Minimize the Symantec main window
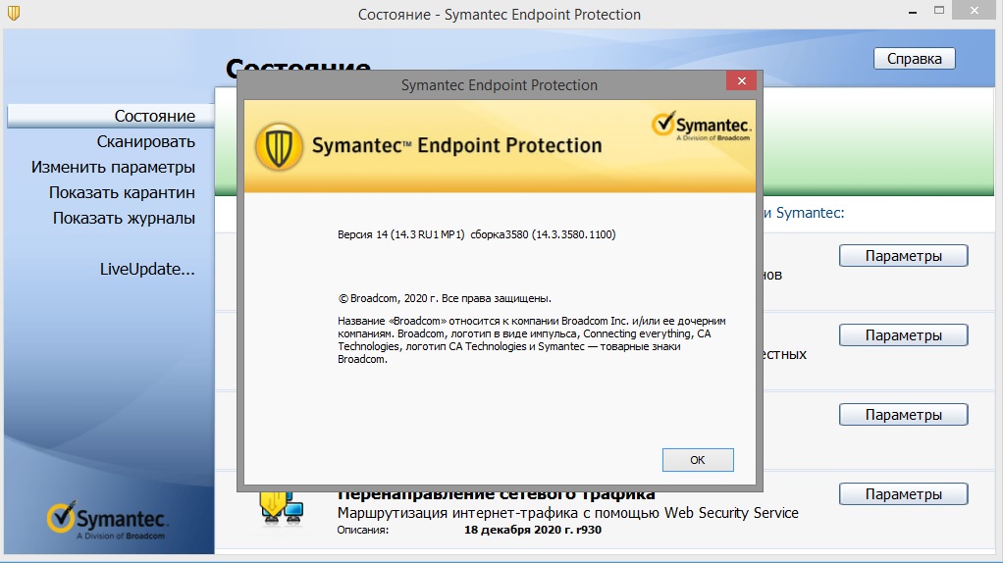1003x563 pixels. tap(913, 12)
